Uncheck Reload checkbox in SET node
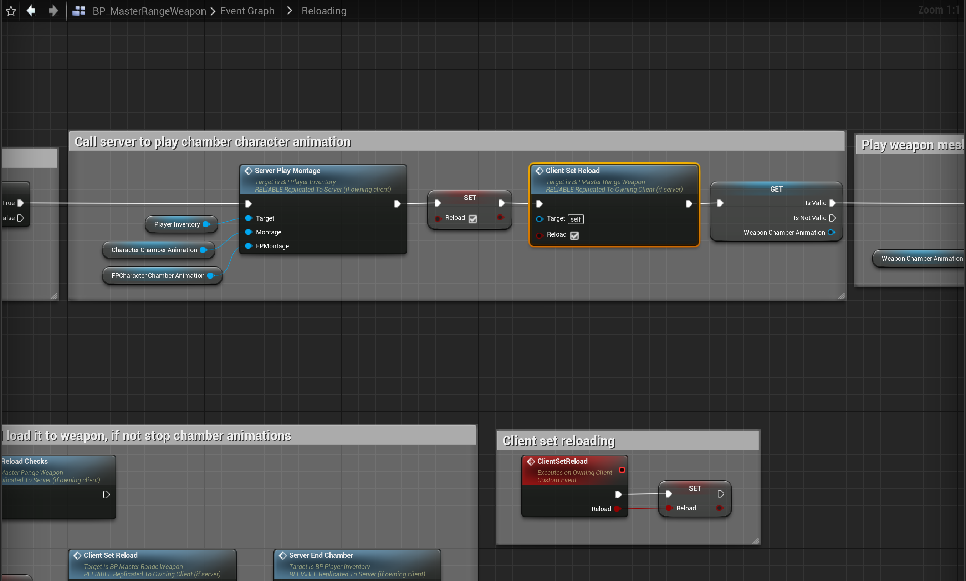 [472, 219]
